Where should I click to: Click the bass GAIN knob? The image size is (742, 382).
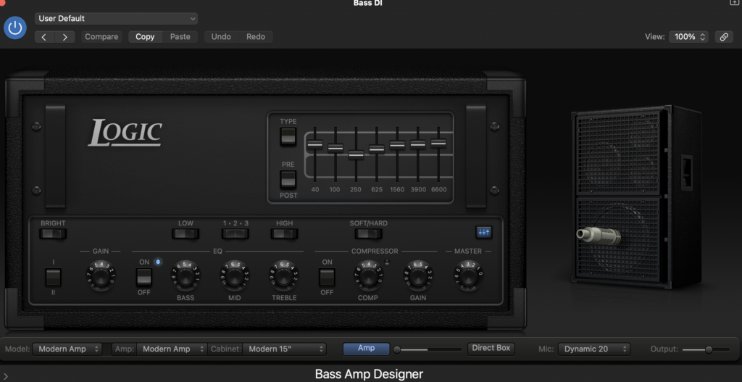(x=100, y=276)
